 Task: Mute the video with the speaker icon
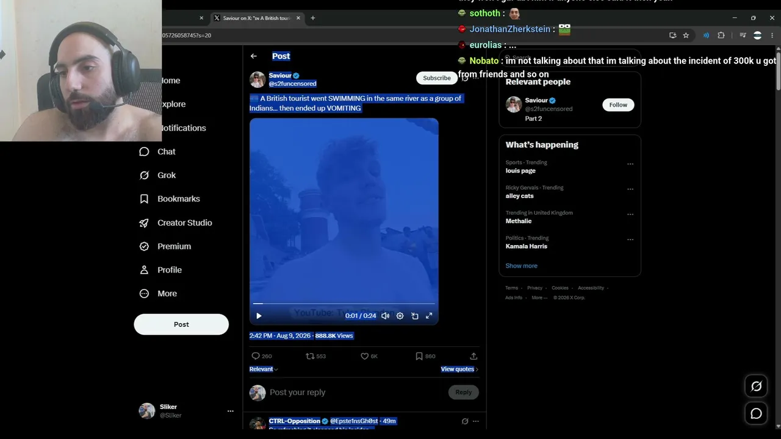pos(386,316)
